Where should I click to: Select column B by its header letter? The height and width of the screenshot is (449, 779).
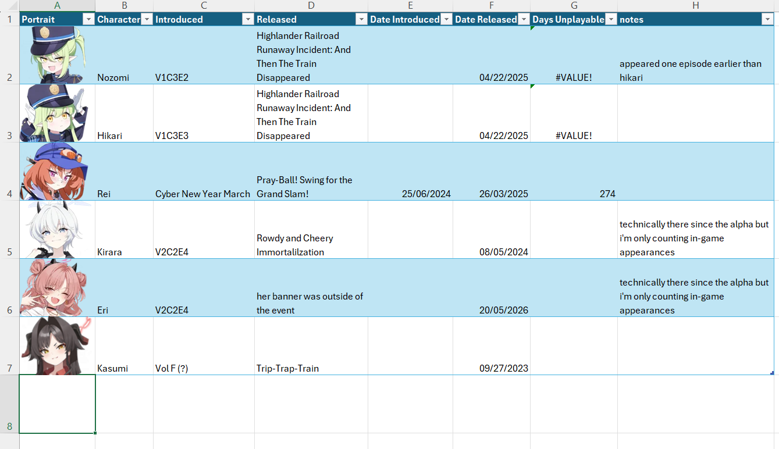tap(124, 5)
